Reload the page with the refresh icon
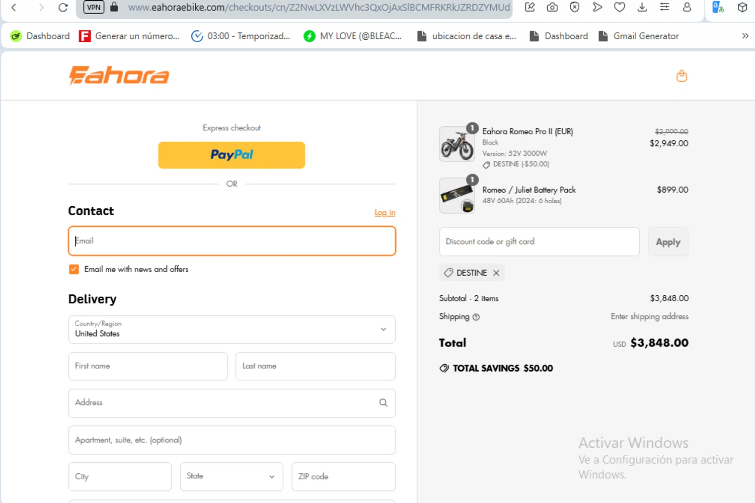 [x=63, y=8]
